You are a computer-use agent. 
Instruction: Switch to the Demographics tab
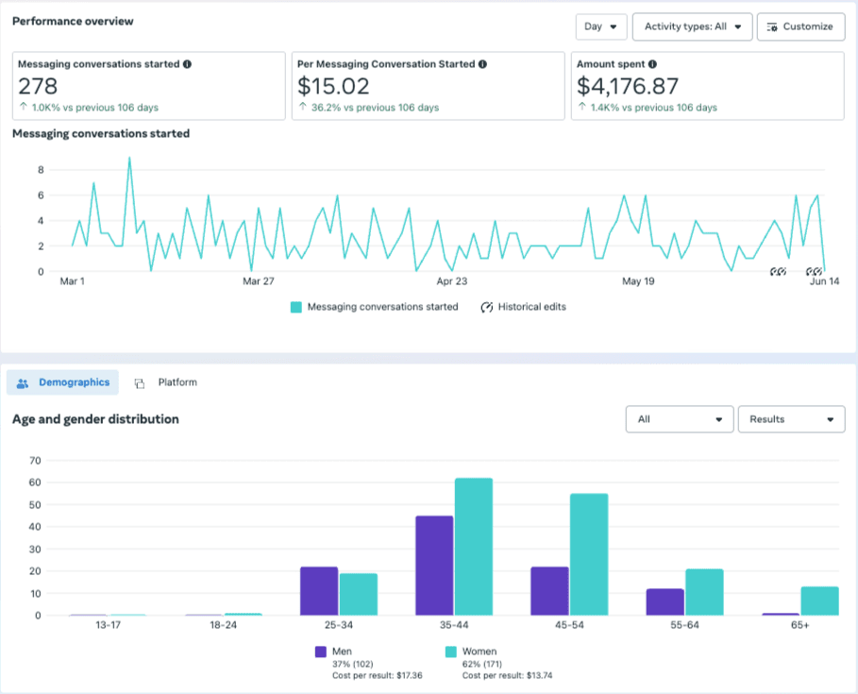pos(63,382)
